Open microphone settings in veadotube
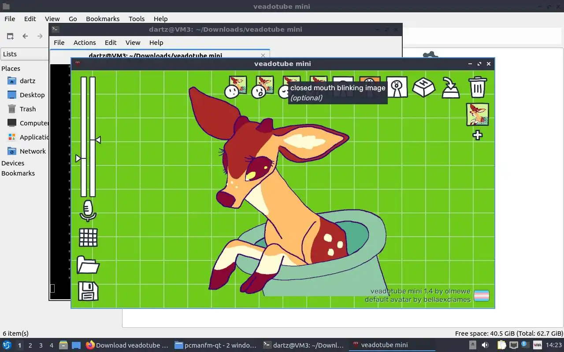The image size is (564, 352). 88,211
